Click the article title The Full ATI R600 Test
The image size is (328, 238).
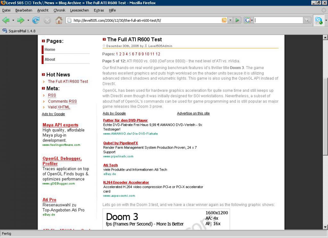[x=135, y=39]
